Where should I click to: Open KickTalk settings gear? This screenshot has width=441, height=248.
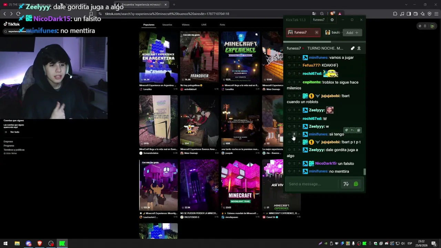tap(332, 20)
